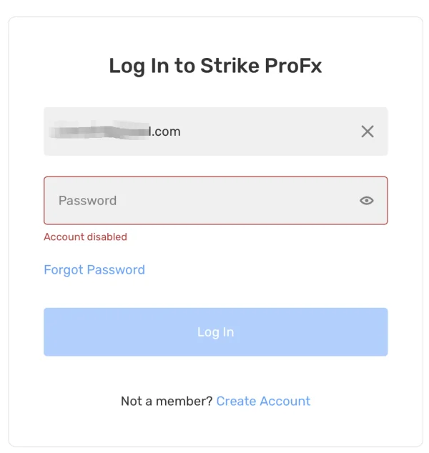Viewport: 429px width, 453px height.
Task: Focus the Password input field
Action: pos(200,201)
